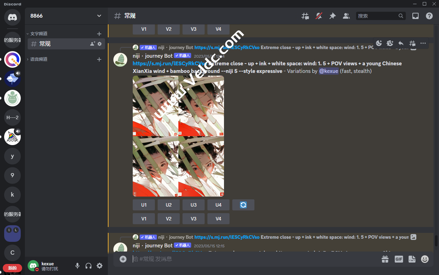This screenshot has height=275, width=439.
Task: Open more options on the hovered message
Action: 423,43
